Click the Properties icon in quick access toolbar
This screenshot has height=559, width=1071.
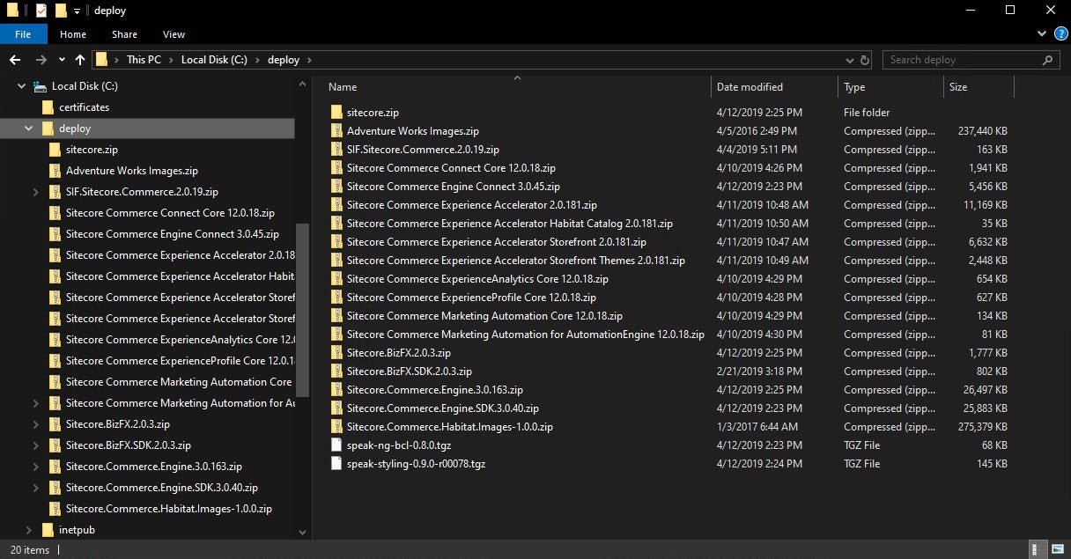pos(41,11)
